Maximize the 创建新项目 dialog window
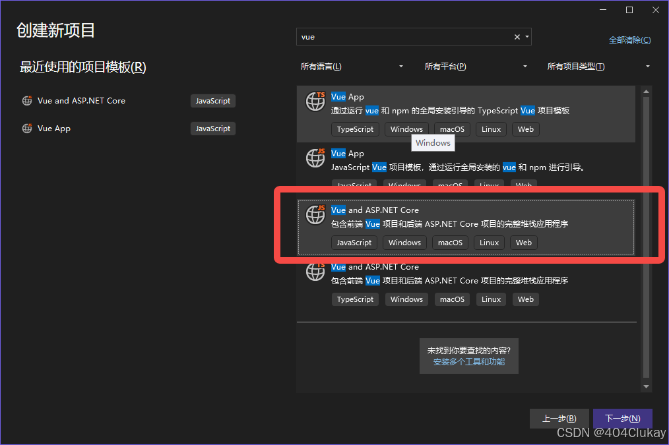This screenshot has height=445, width=669. [x=629, y=10]
